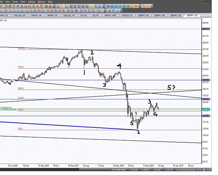This screenshot has width=218, height=175.
Task: Select the triangle drawing tool
Action: point(85,10)
